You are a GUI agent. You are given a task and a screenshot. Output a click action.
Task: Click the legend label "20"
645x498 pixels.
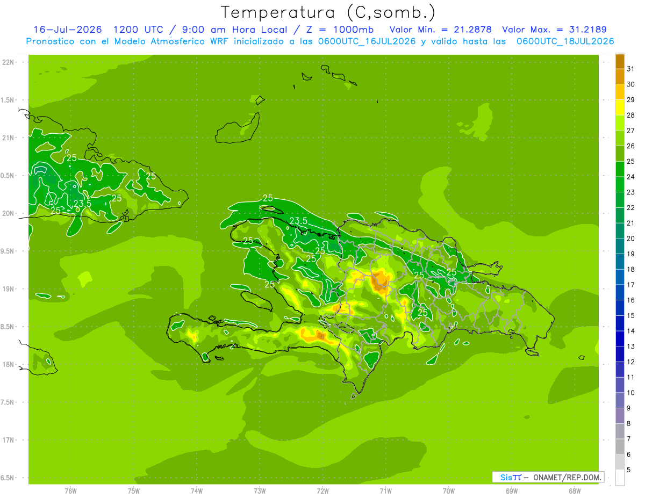pyautogui.click(x=631, y=239)
